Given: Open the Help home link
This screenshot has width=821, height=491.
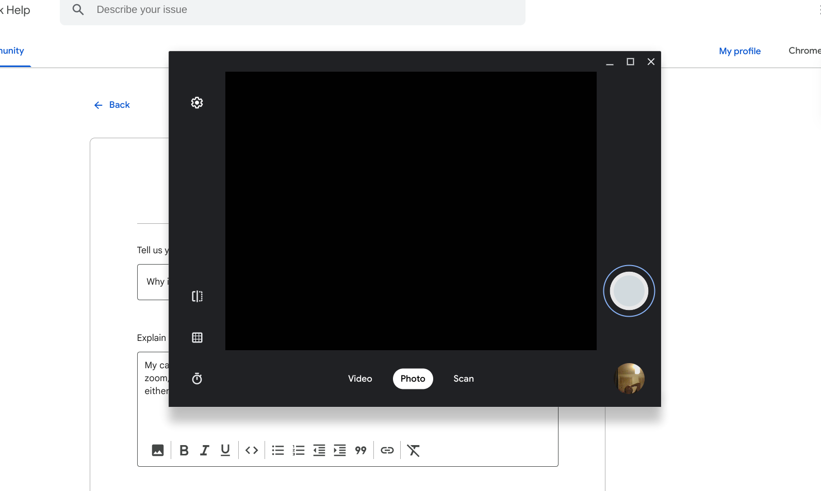Looking at the screenshot, I should click(x=15, y=10).
